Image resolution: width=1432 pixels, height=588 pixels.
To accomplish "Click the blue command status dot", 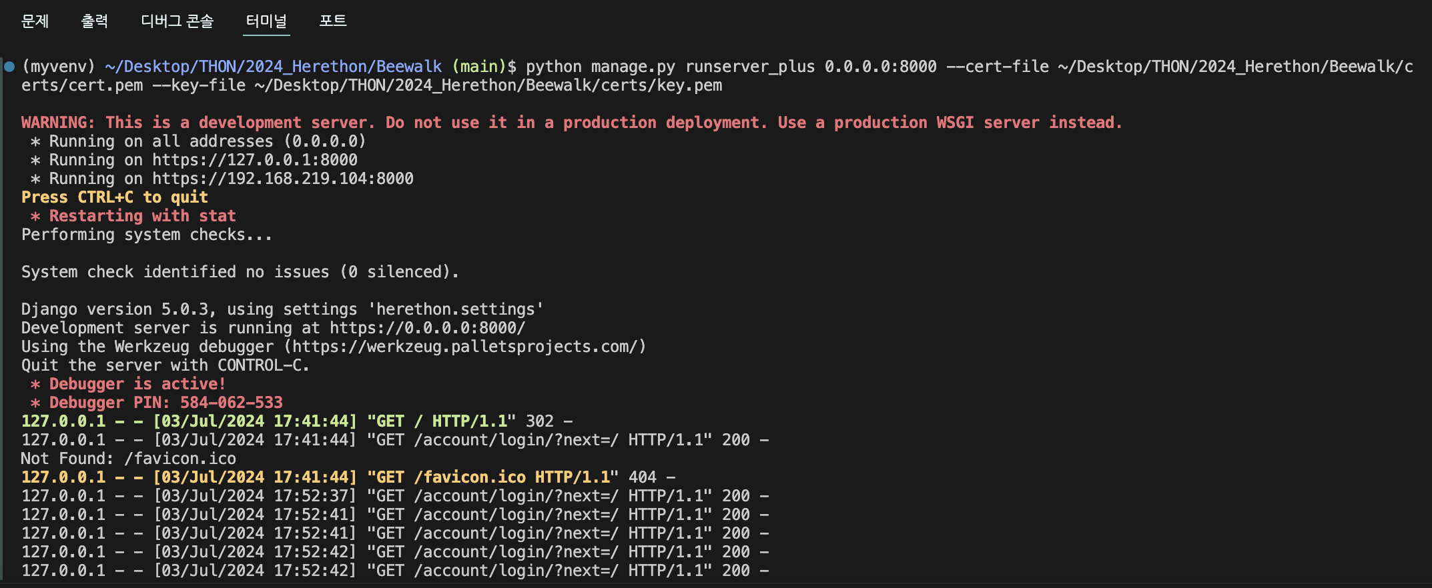I will pos(9,66).
